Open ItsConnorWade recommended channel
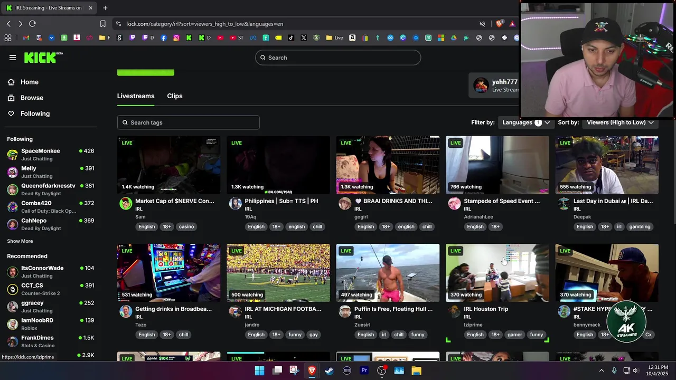The image size is (676, 380). [51, 271]
